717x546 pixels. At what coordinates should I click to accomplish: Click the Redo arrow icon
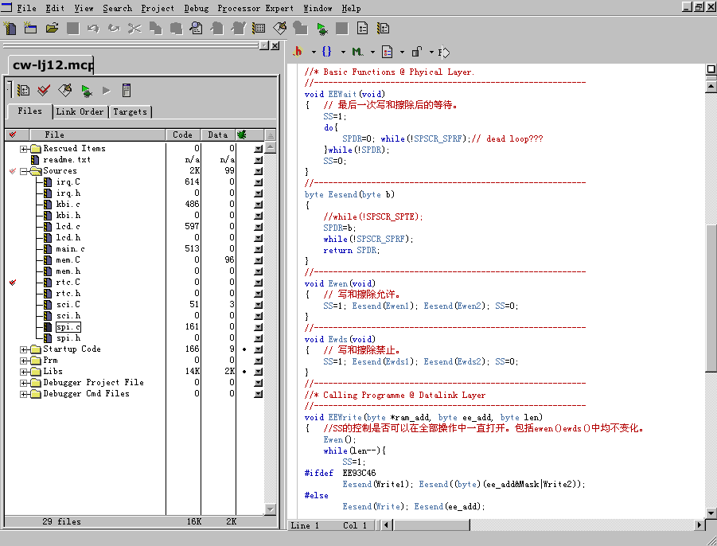114,29
